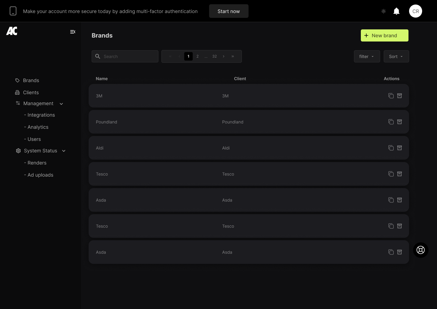Collapse the sidebar with the menu icon

(73, 32)
